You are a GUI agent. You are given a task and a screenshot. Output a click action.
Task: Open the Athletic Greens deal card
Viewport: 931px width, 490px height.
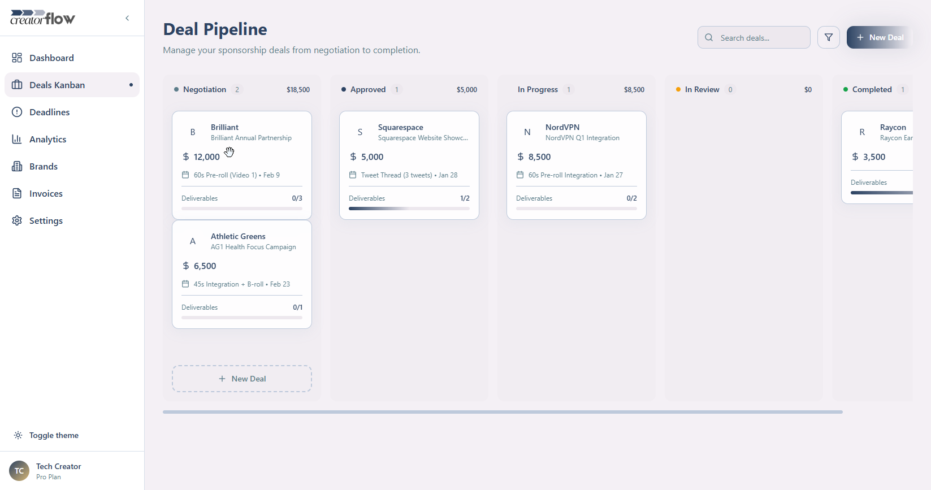[242, 274]
